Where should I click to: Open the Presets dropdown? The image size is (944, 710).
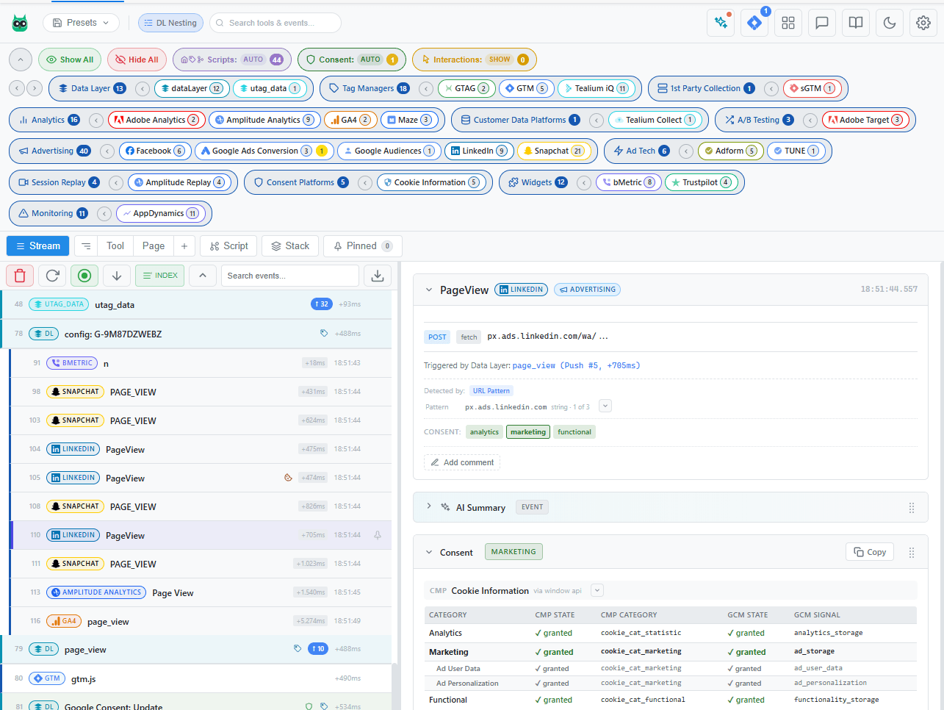tap(81, 23)
